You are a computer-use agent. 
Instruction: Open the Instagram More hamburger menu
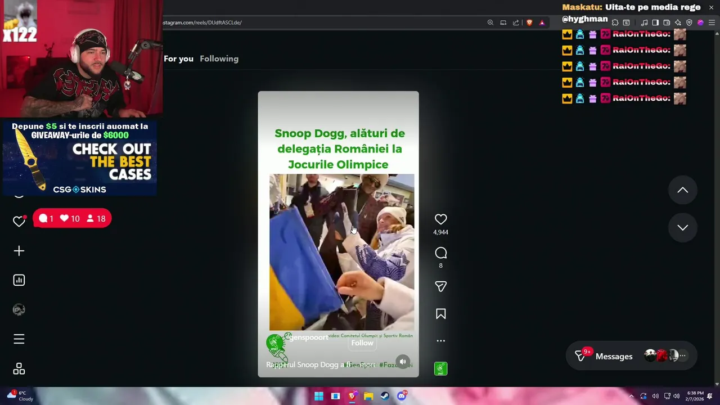(x=19, y=339)
